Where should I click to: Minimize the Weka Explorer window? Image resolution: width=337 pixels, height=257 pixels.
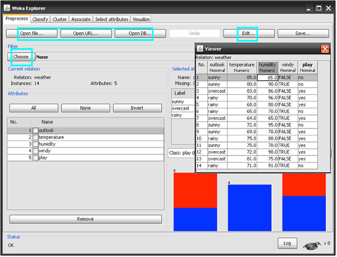[308, 8]
